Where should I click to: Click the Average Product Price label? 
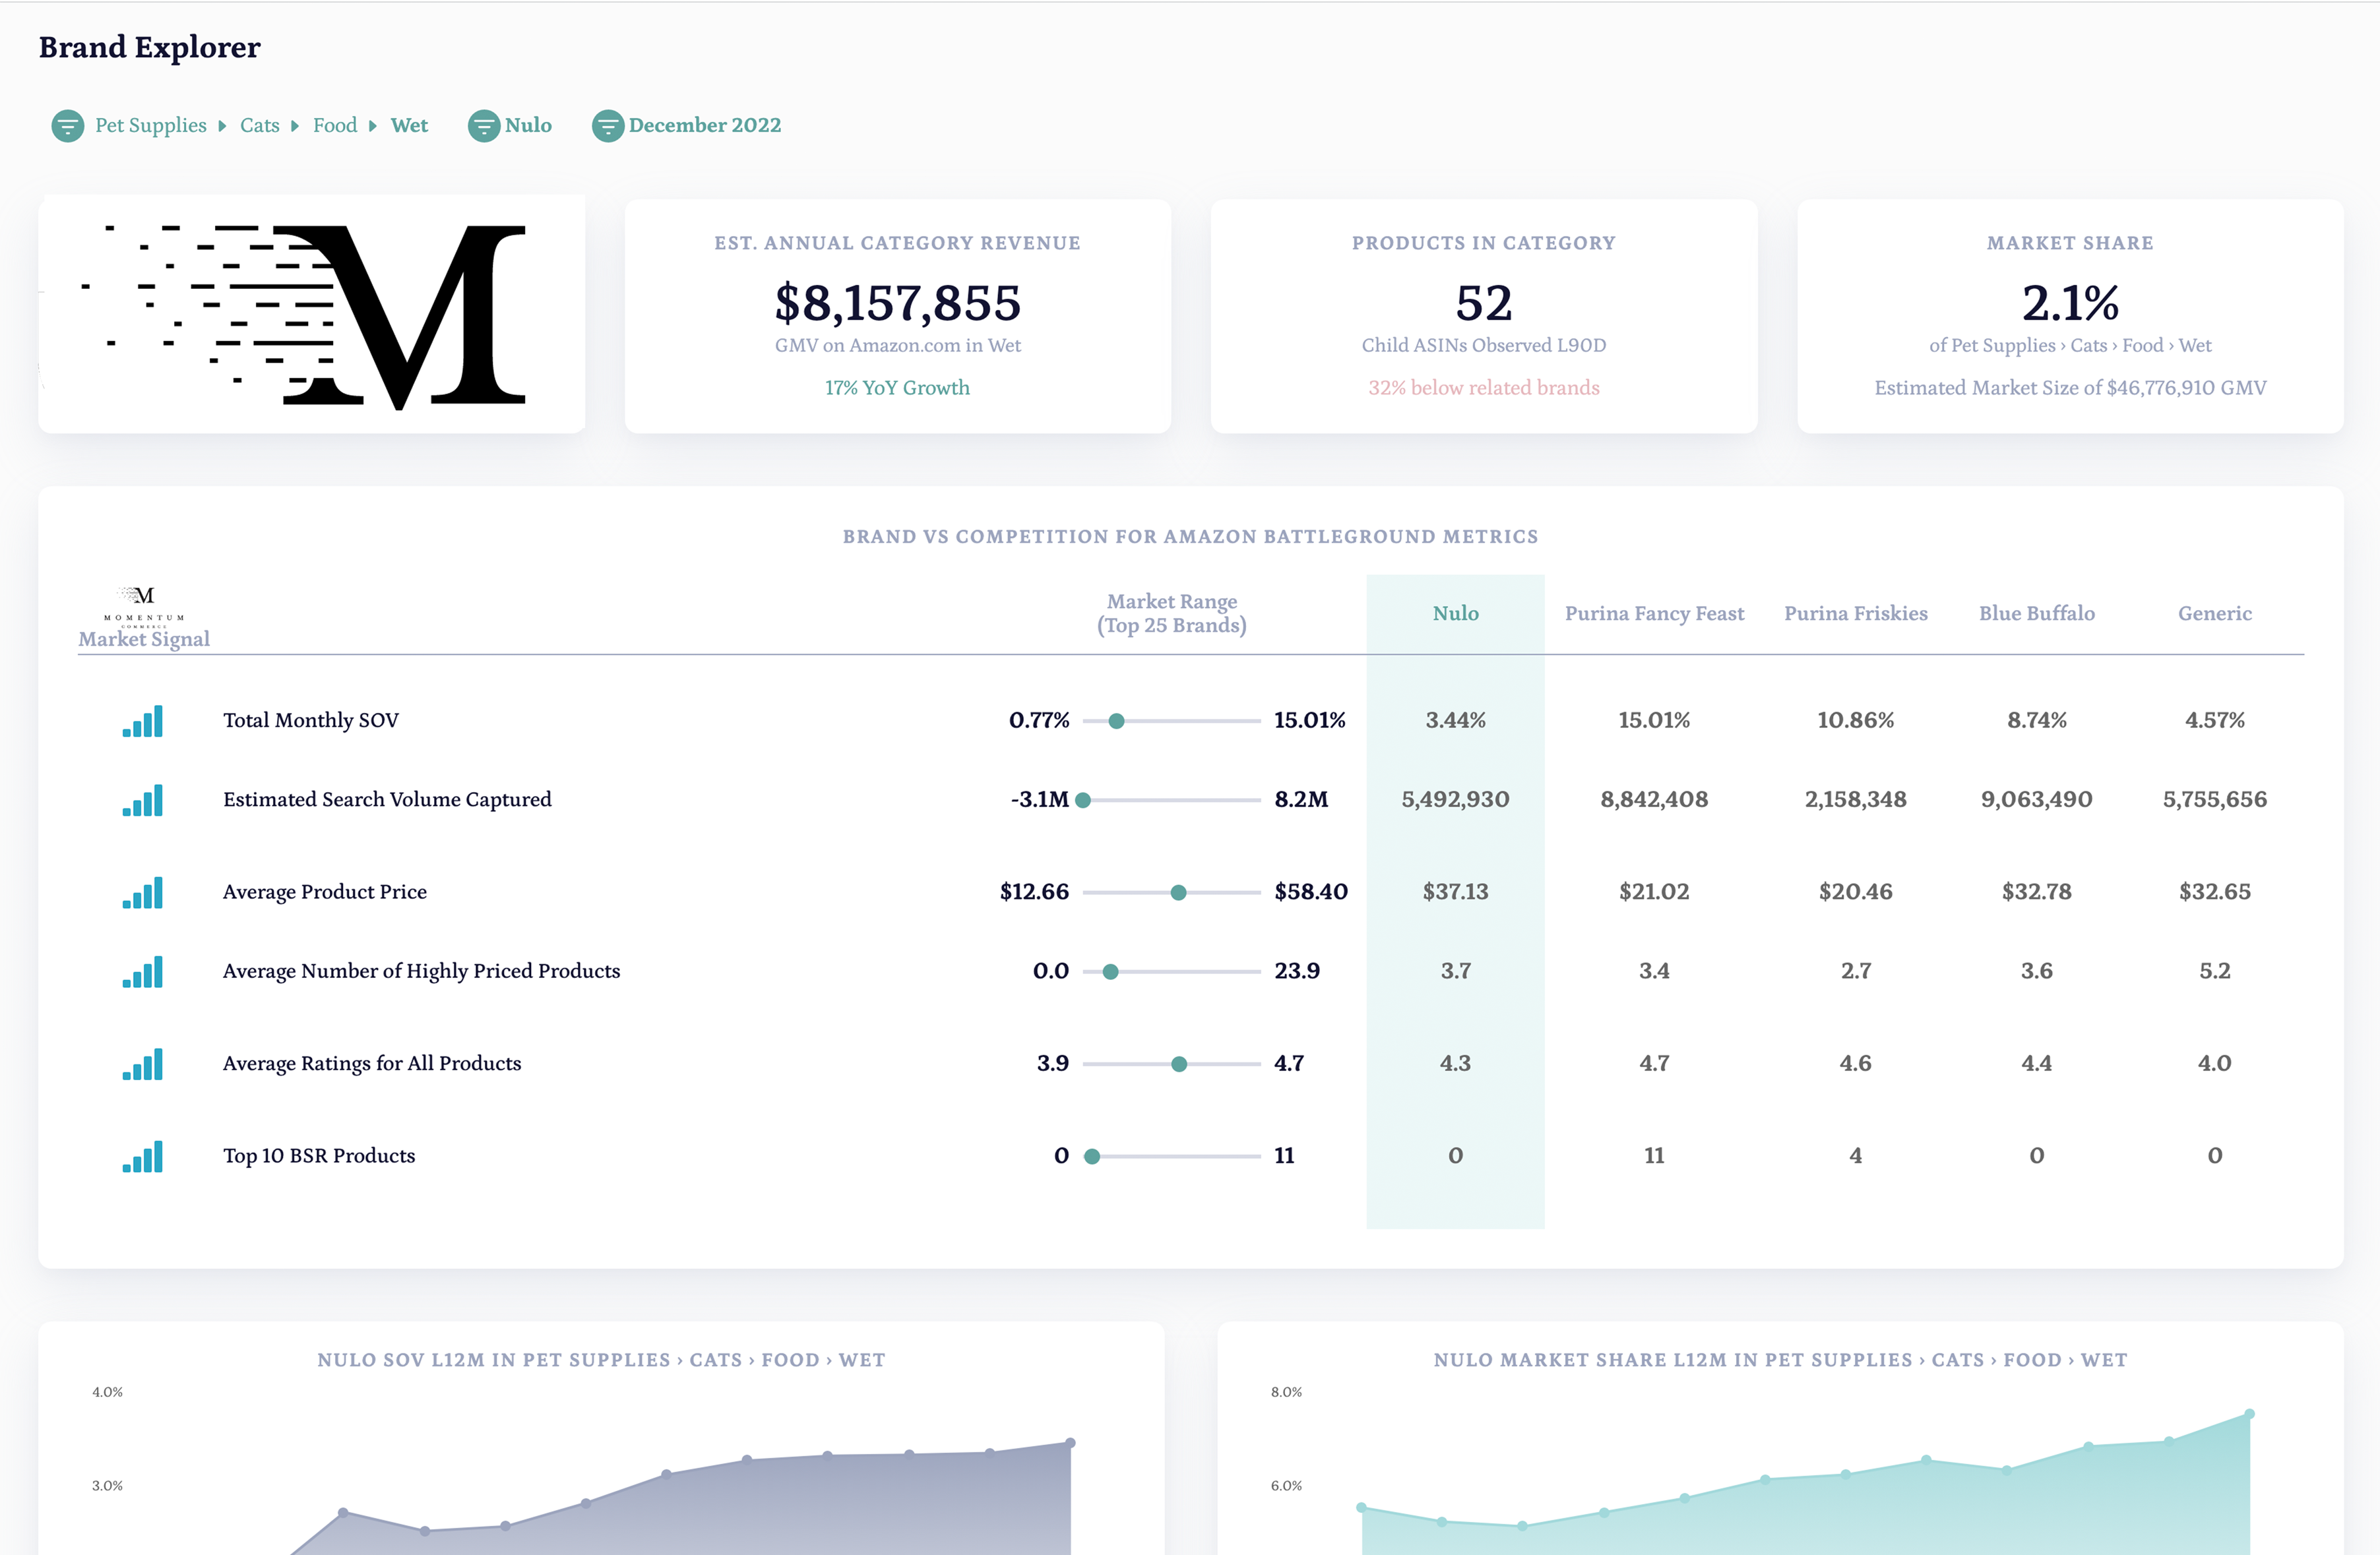[x=325, y=891]
